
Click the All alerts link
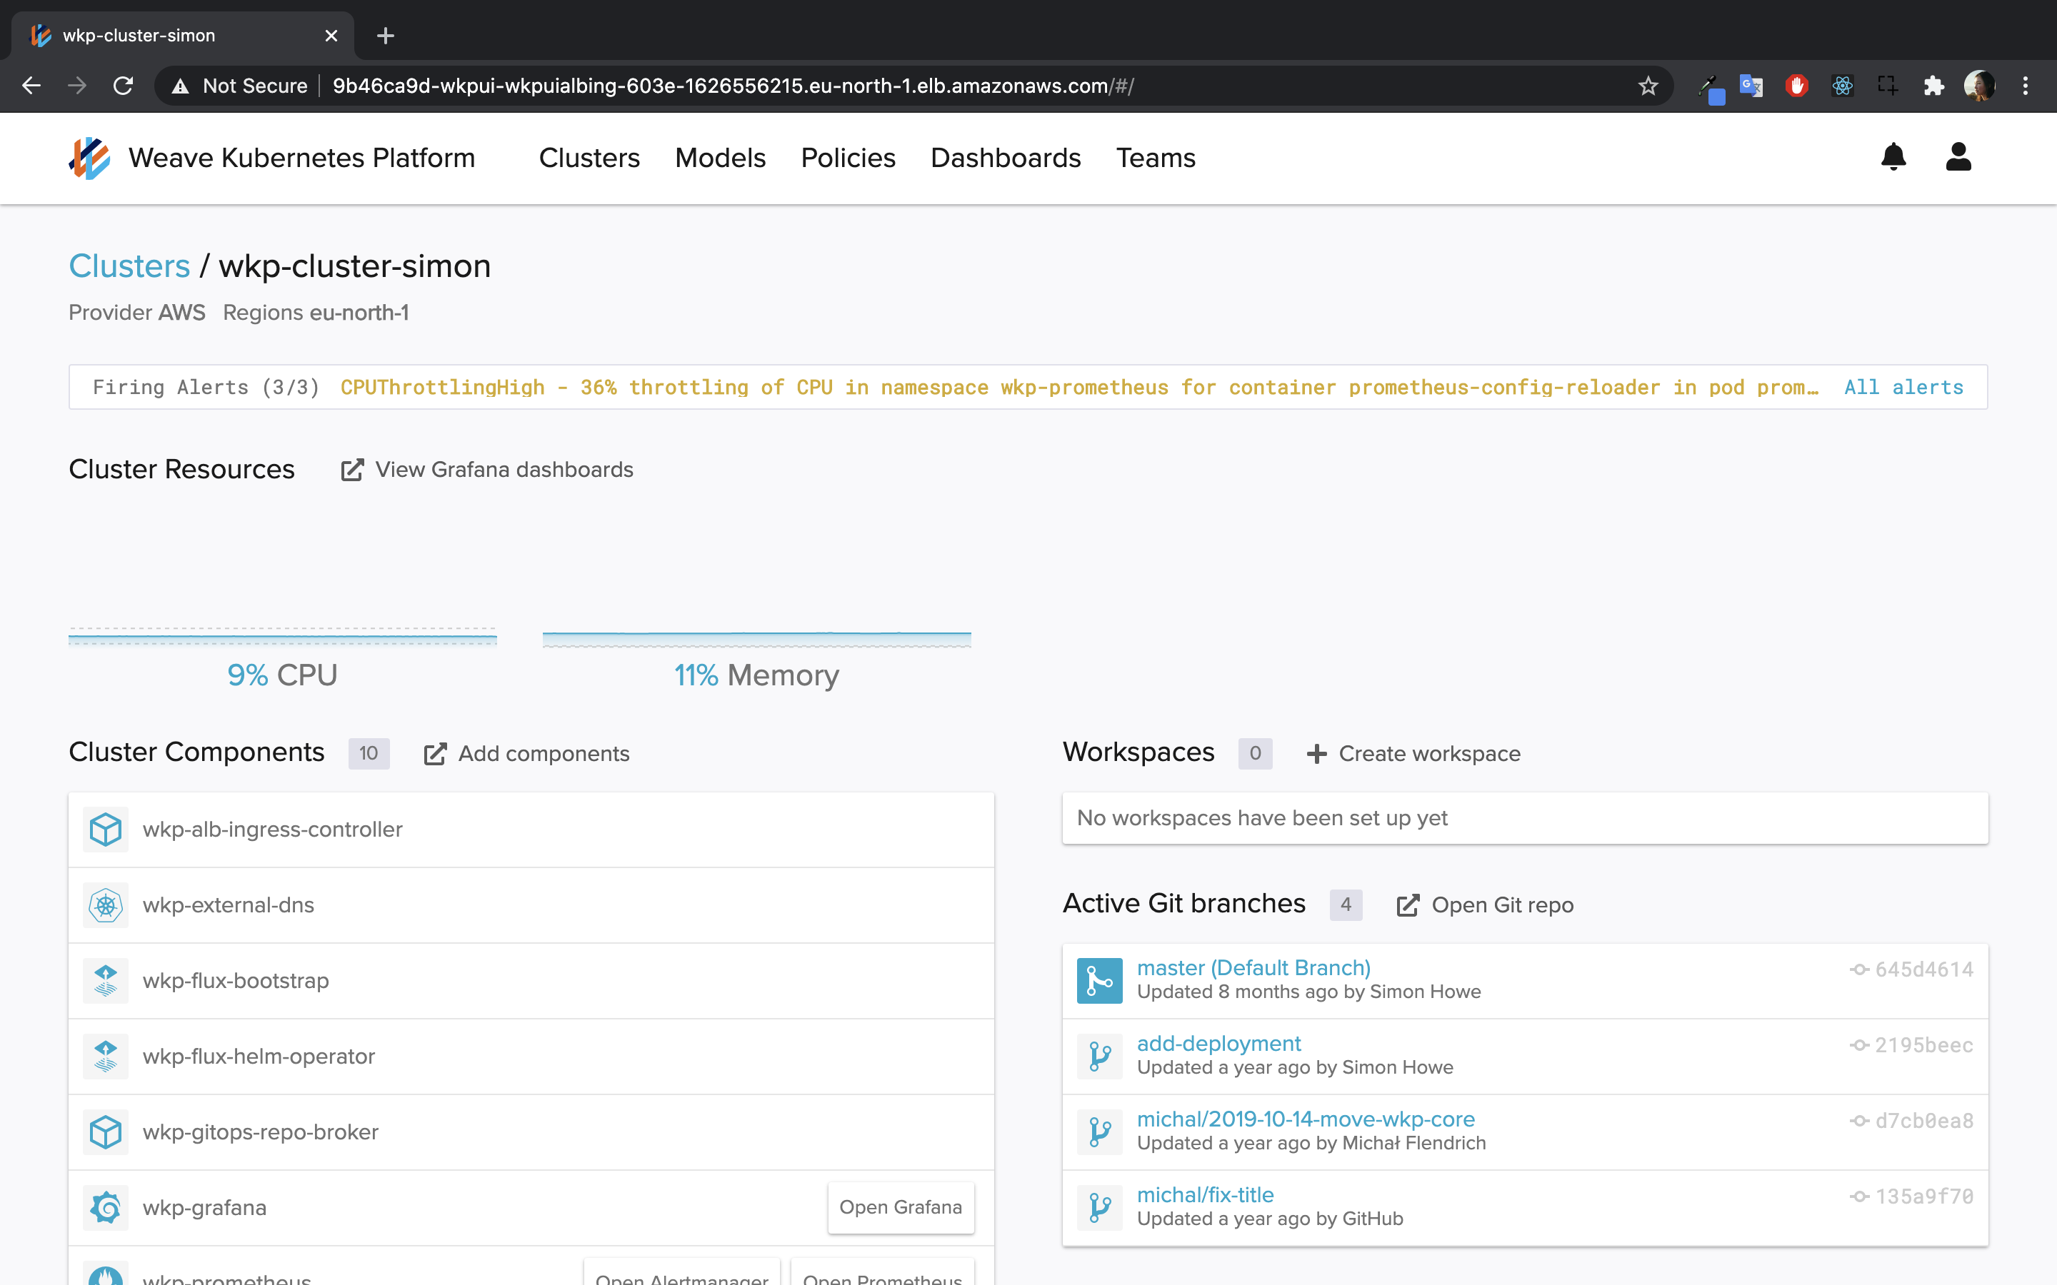pos(1903,388)
